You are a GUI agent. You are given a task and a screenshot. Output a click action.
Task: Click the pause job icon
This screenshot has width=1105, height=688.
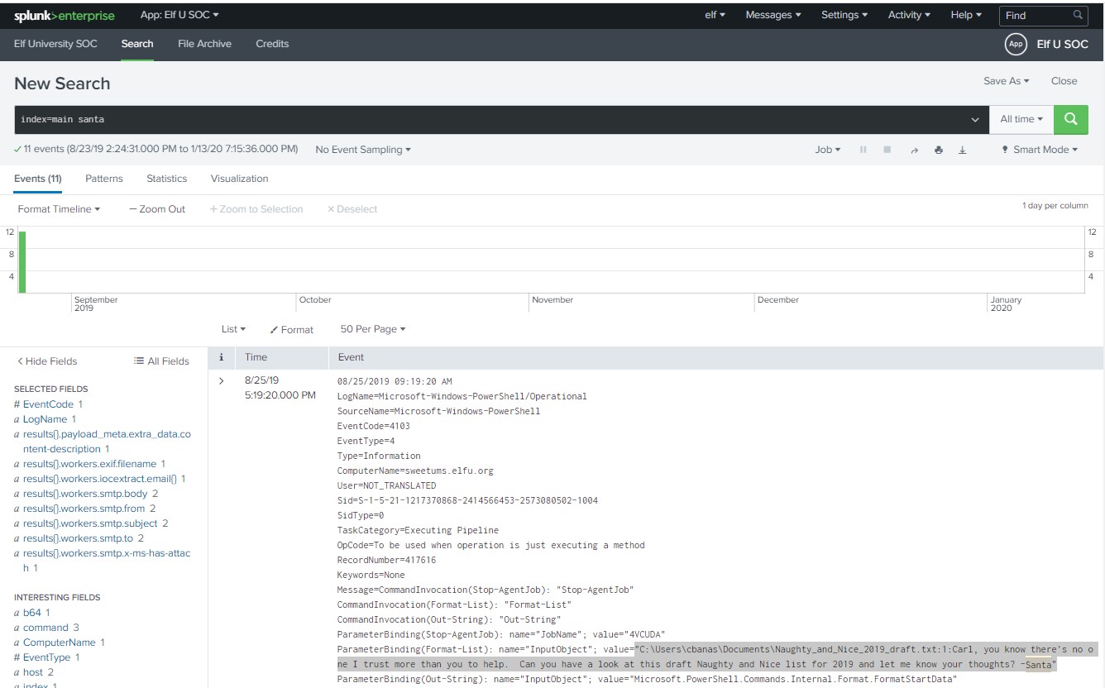coord(863,150)
